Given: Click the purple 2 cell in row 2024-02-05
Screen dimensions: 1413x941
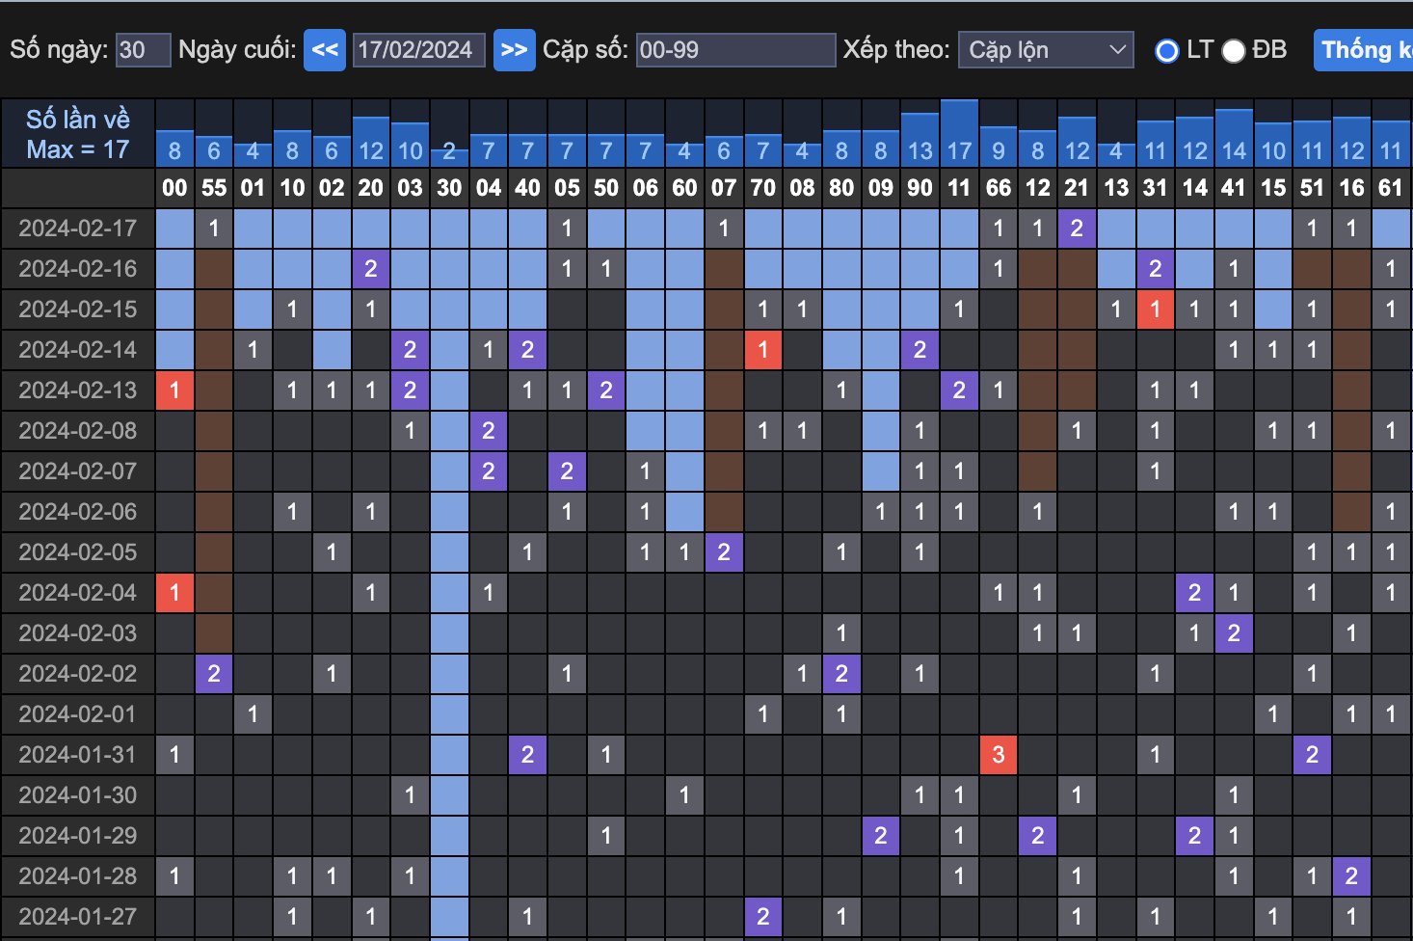Looking at the screenshot, I should (x=724, y=552).
